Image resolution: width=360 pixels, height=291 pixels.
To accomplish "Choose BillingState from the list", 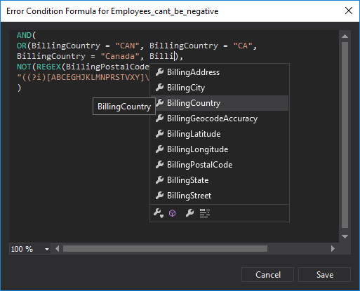I will coord(220,180).
